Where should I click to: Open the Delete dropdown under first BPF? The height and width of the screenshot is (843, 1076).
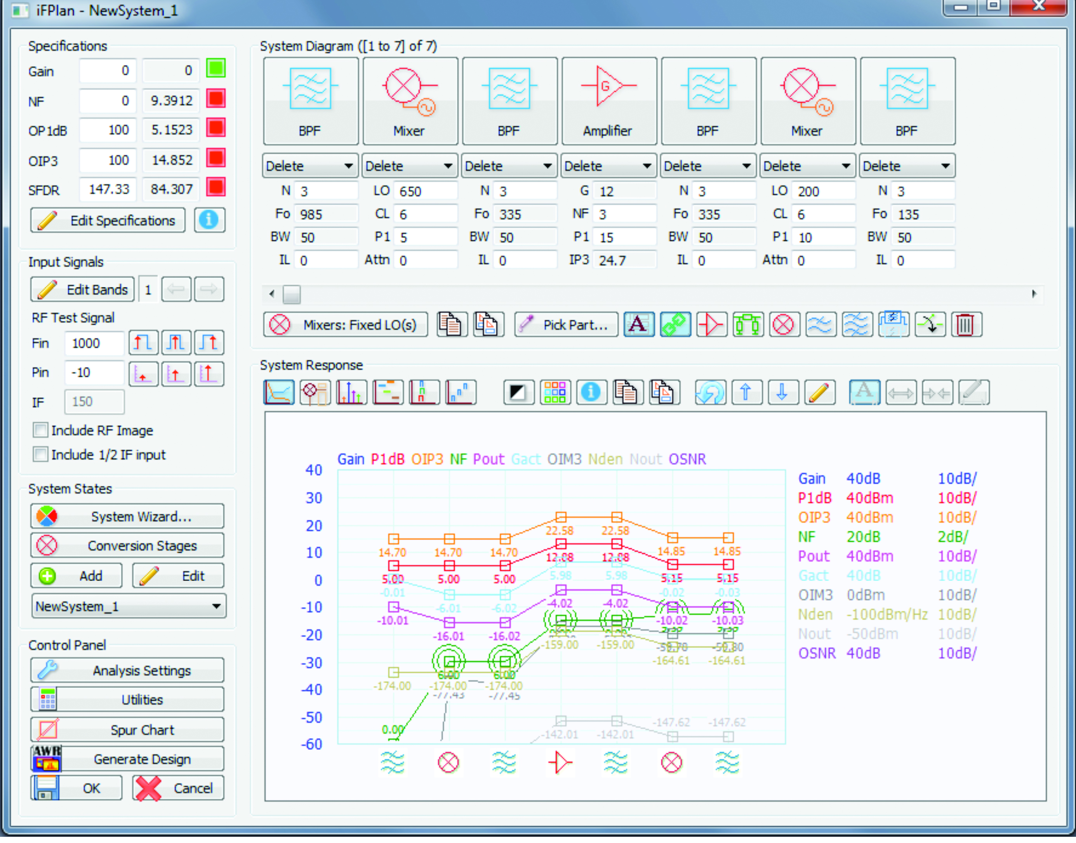tap(309, 166)
